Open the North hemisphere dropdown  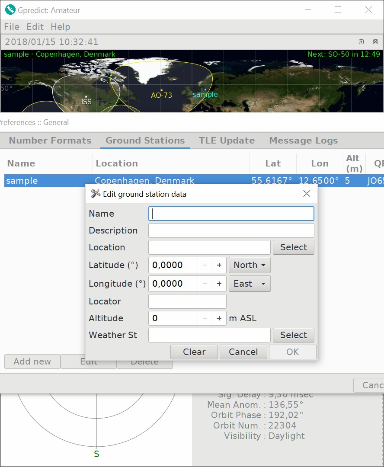[250, 265]
